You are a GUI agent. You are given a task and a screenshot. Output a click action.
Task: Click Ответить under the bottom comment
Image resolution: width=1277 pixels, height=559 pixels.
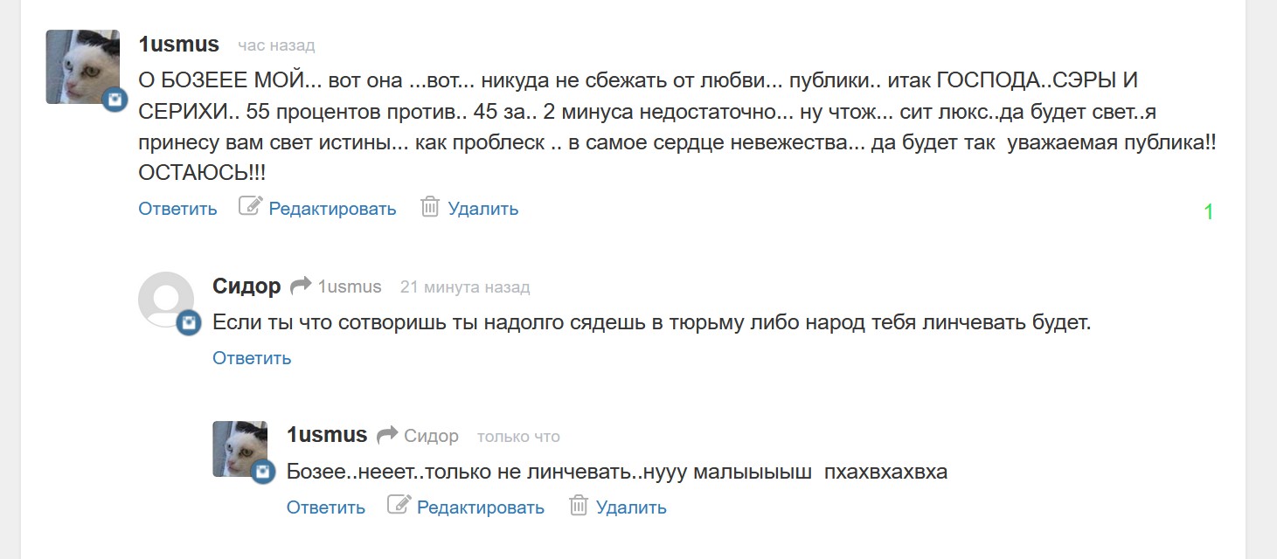(x=326, y=507)
